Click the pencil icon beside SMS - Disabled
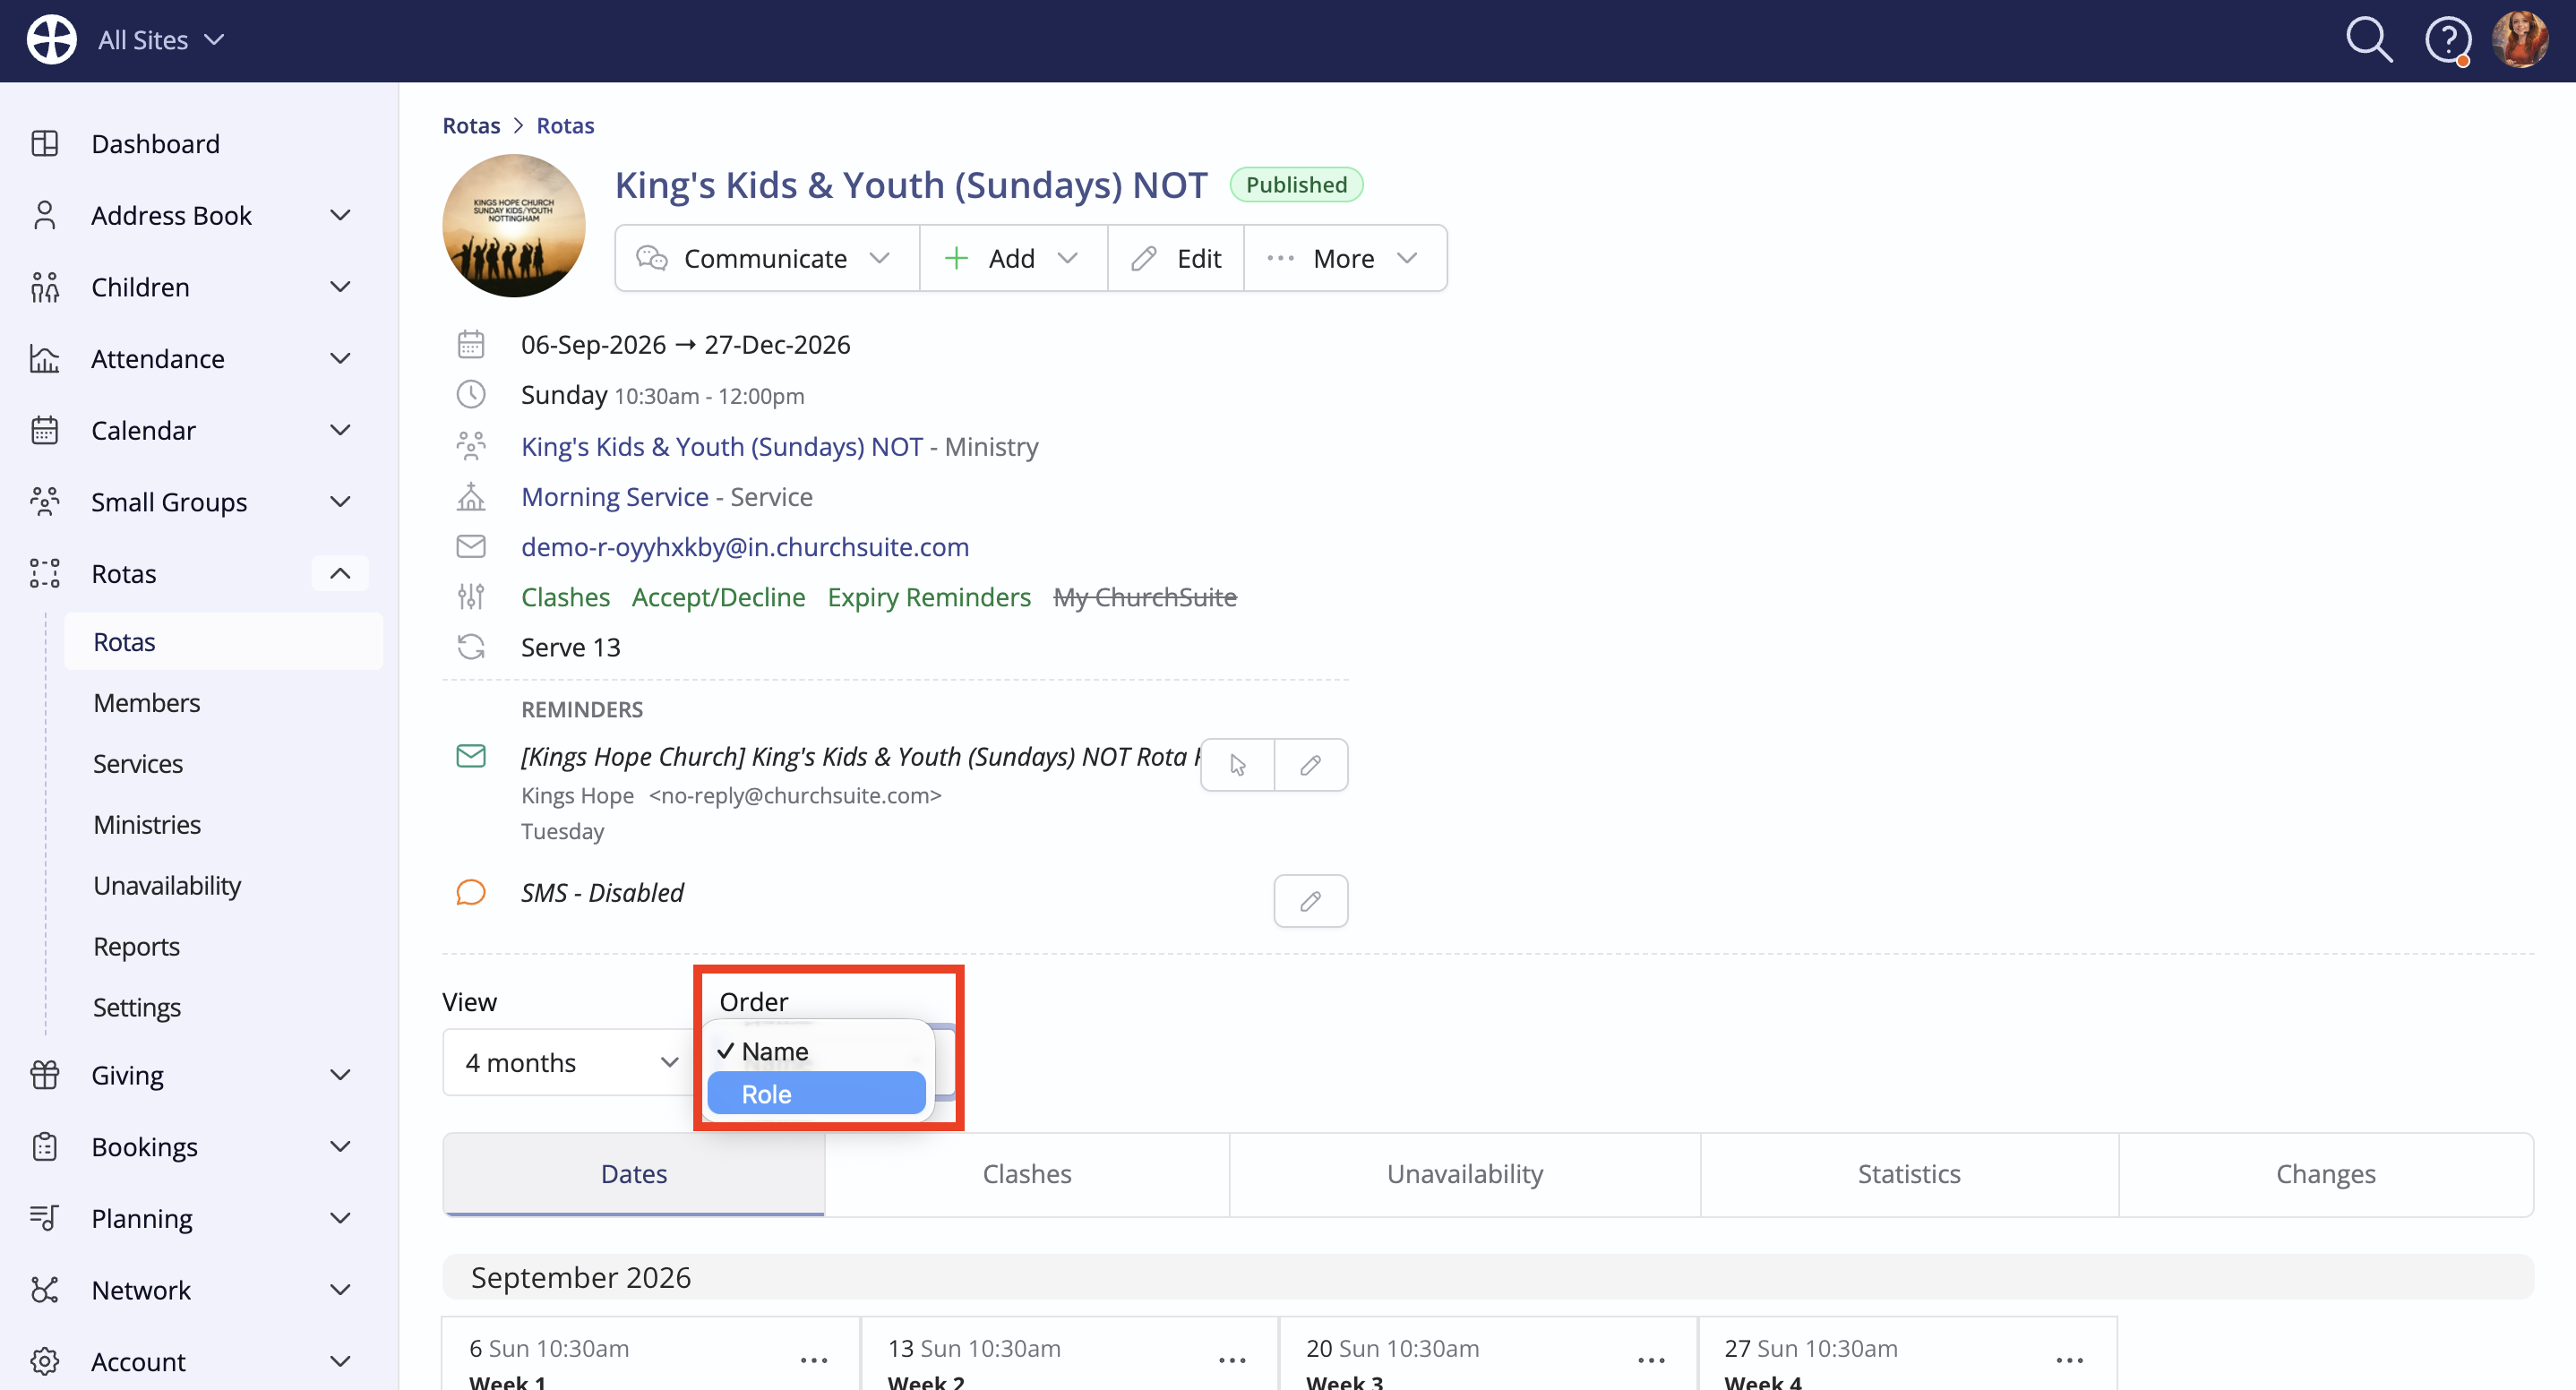2576x1390 pixels. 1310,900
